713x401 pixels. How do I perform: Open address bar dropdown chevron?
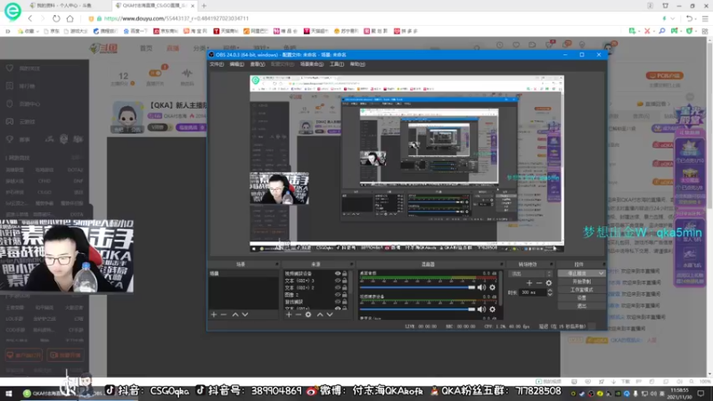point(673,19)
